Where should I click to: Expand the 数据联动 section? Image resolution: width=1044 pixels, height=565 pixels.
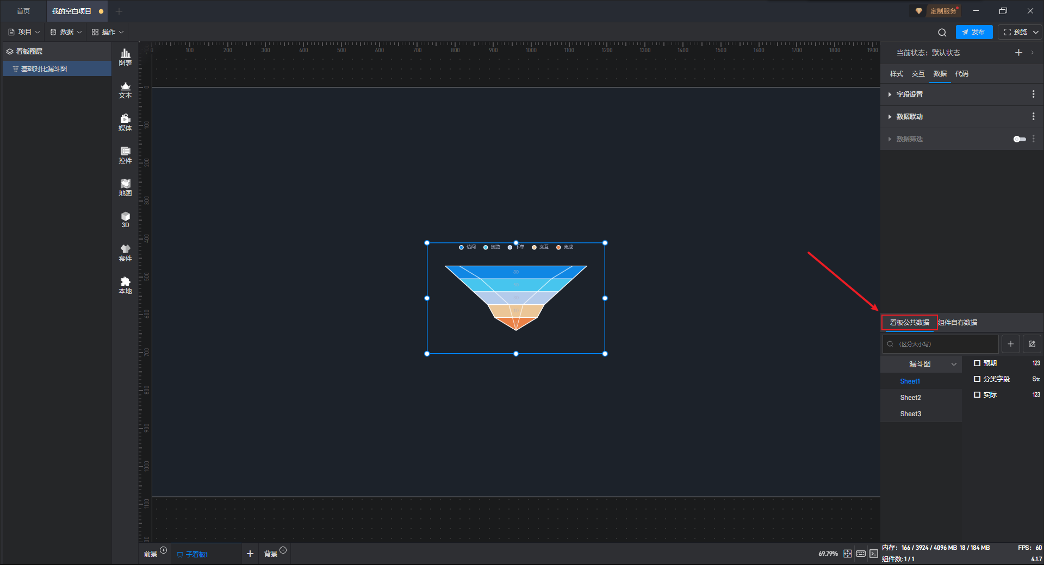890,117
